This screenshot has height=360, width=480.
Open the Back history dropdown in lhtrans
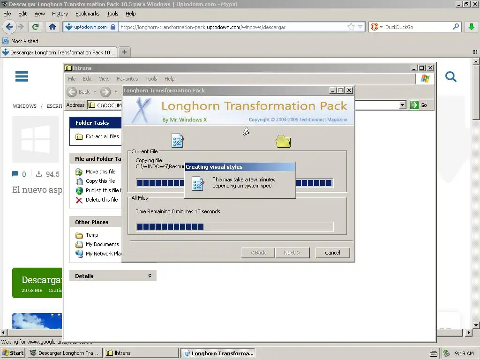pyautogui.click(x=95, y=92)
